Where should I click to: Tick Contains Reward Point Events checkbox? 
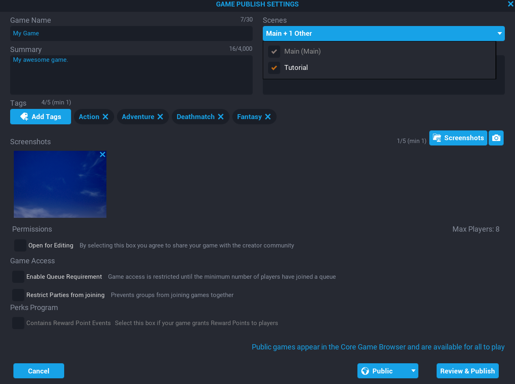(x=18, y=323)
